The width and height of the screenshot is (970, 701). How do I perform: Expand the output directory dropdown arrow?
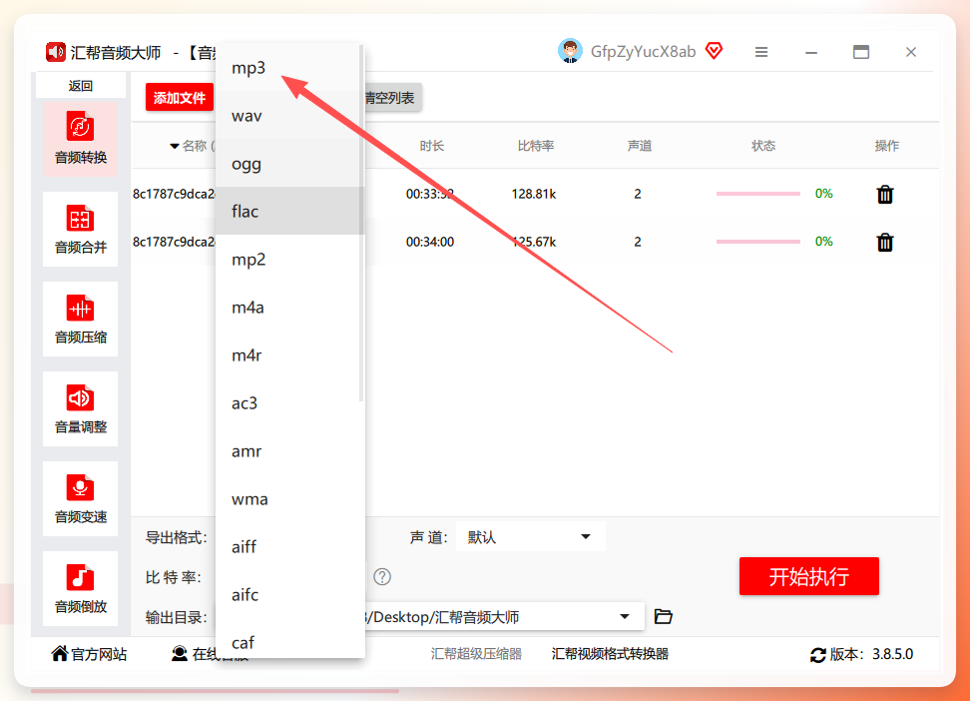(625, 617)
